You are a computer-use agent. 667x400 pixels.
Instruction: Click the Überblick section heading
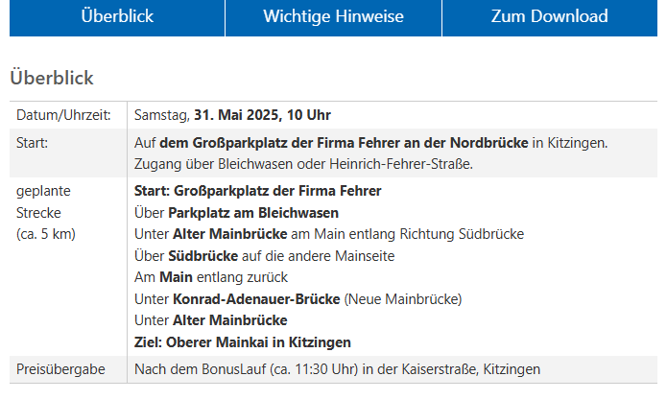(52, 78)
